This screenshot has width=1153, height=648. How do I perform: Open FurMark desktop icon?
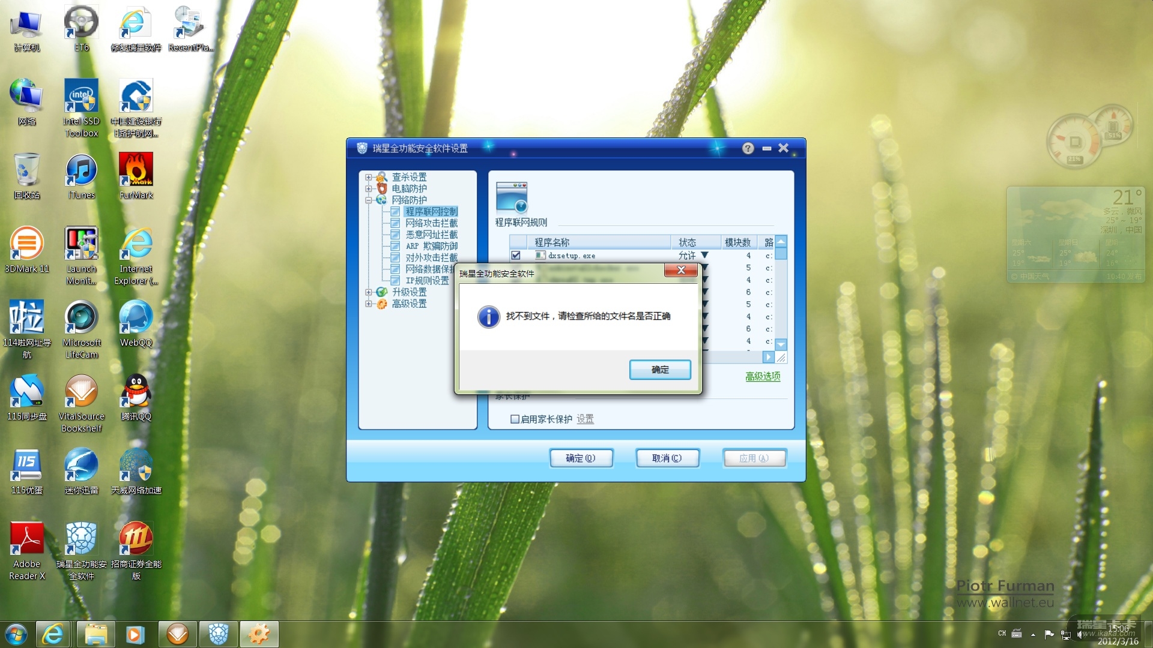point(136,170)
